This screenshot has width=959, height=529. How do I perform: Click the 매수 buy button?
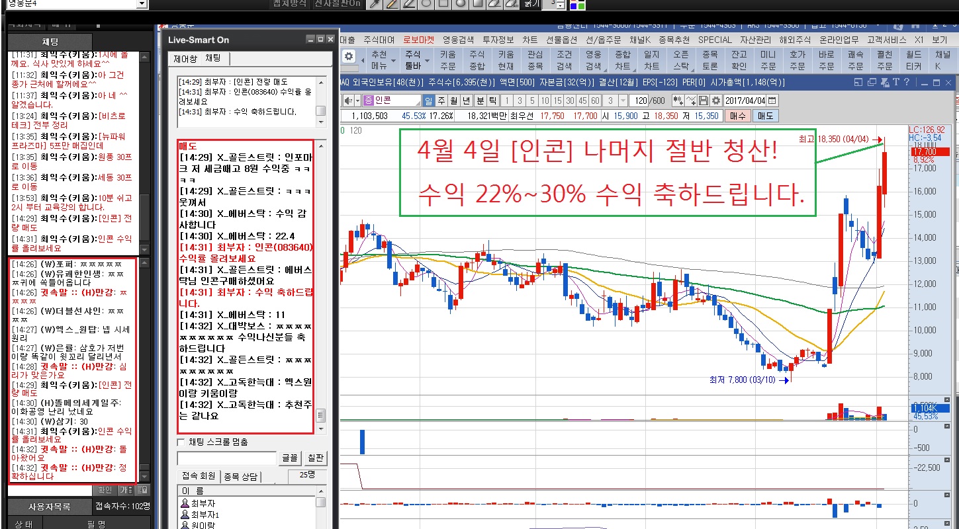739,116
